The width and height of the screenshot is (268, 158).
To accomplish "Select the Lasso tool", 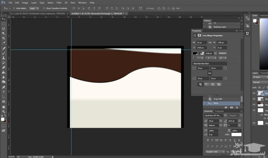I will tap(3, 29).
